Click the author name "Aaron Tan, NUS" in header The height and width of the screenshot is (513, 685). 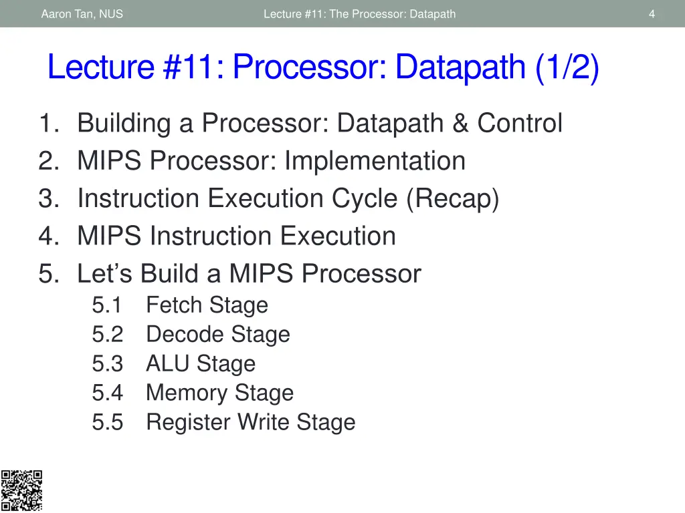pyautogui.click(x=82, y=13)
